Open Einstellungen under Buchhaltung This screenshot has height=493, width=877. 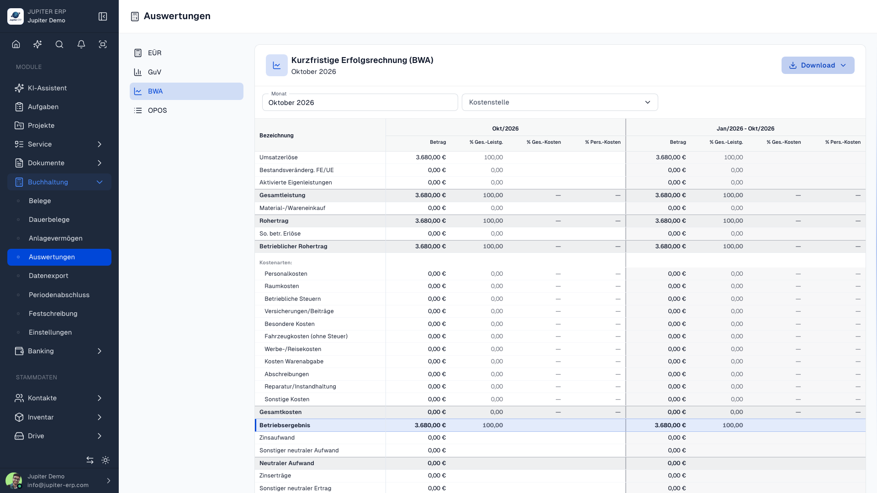point(59,332)
